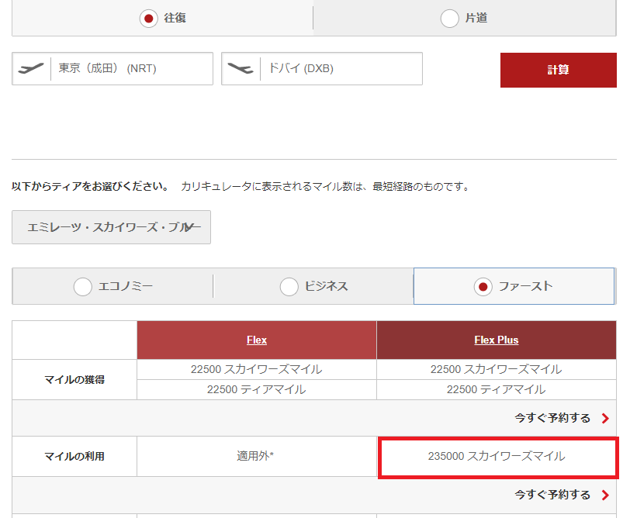Click the arrival plane icon
This screenshot has width=630, height=518.
click(241, 68)
